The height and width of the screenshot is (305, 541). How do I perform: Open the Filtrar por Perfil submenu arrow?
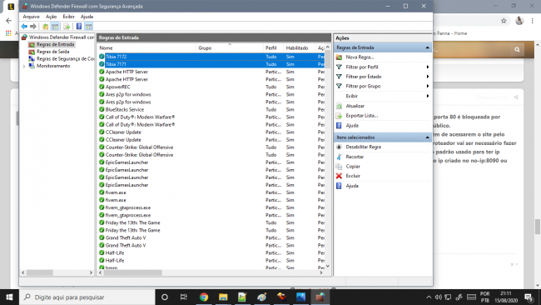click(x=428, y=67)
